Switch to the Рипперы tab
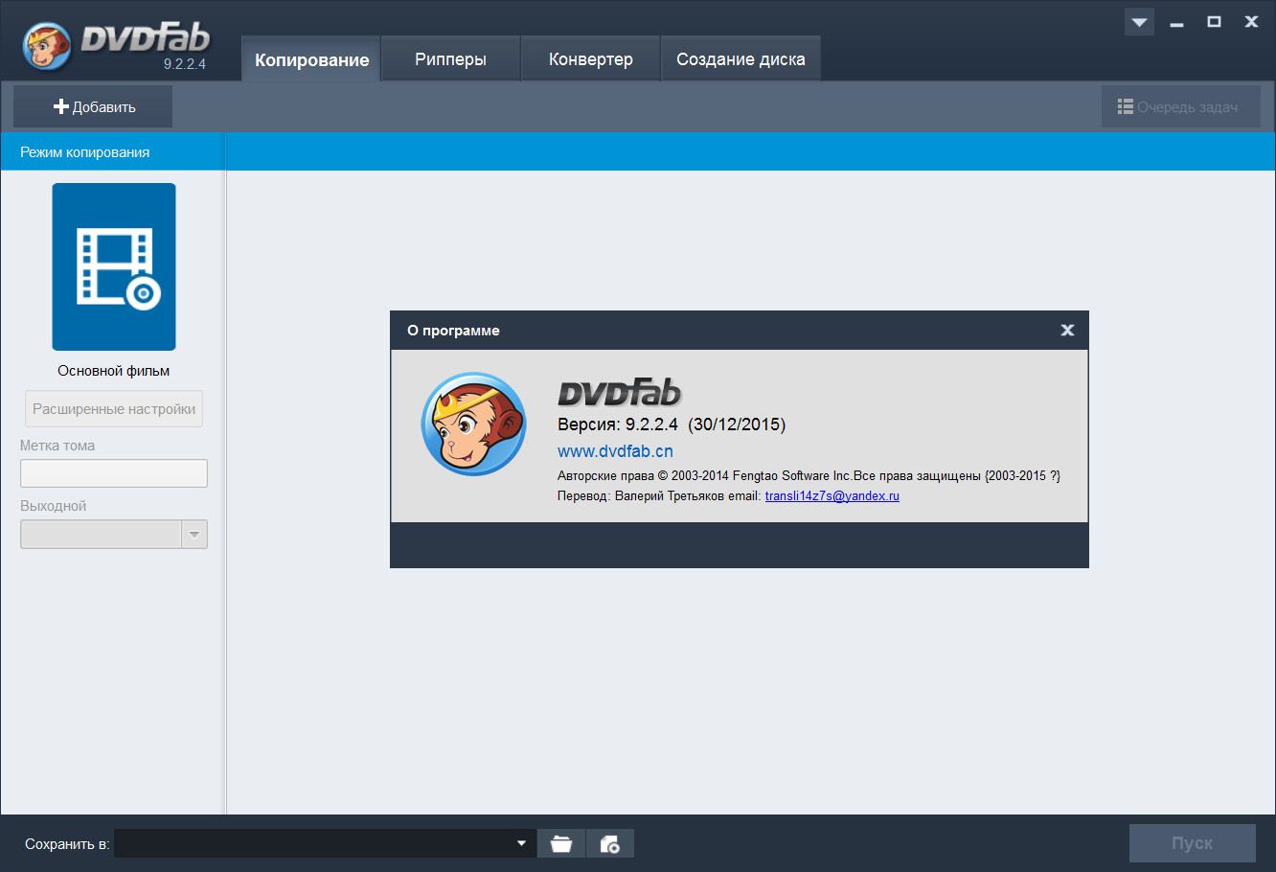Viewport: 1276px width, 872px height. click(450, 59)
